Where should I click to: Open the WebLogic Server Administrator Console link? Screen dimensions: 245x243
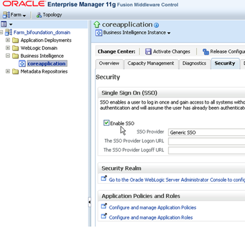click(177, 180)
